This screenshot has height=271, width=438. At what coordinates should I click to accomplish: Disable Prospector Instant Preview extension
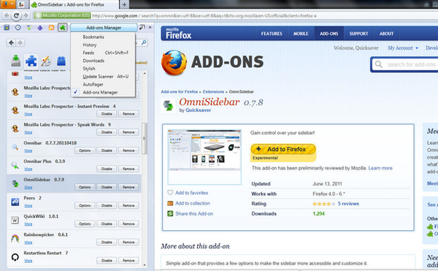(107, 114)
